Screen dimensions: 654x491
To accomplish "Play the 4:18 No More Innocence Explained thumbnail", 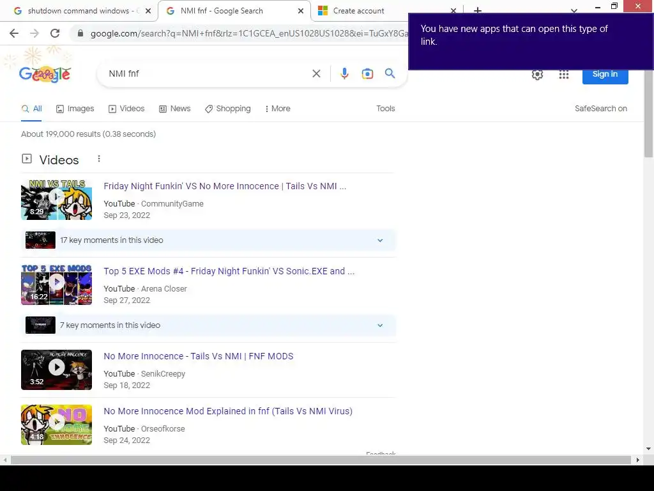I will coord(56,425).
